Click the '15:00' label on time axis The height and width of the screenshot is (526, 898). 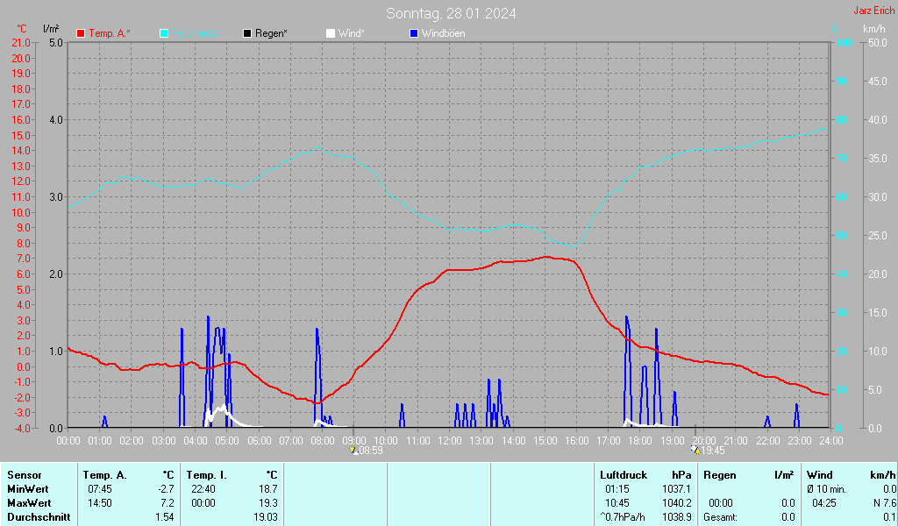[545, 441]
